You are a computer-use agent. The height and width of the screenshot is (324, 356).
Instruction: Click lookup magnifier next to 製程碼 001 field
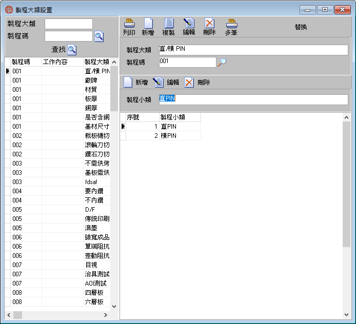click(x=222, y=62)
